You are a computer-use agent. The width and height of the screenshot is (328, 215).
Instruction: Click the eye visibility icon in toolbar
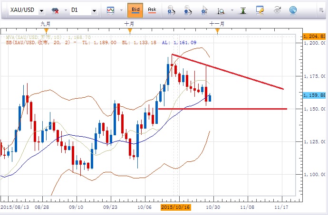(x=277, y=9)
